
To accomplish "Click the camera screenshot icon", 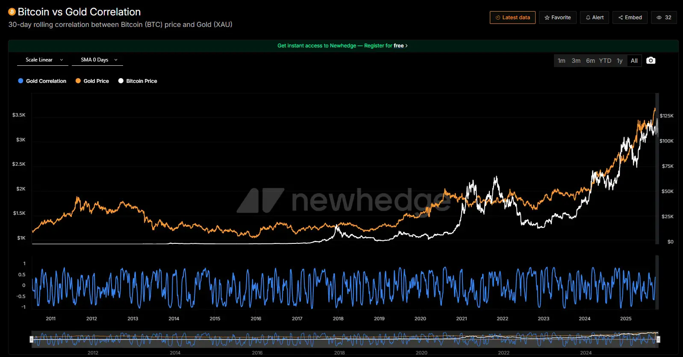I will 651,61.
